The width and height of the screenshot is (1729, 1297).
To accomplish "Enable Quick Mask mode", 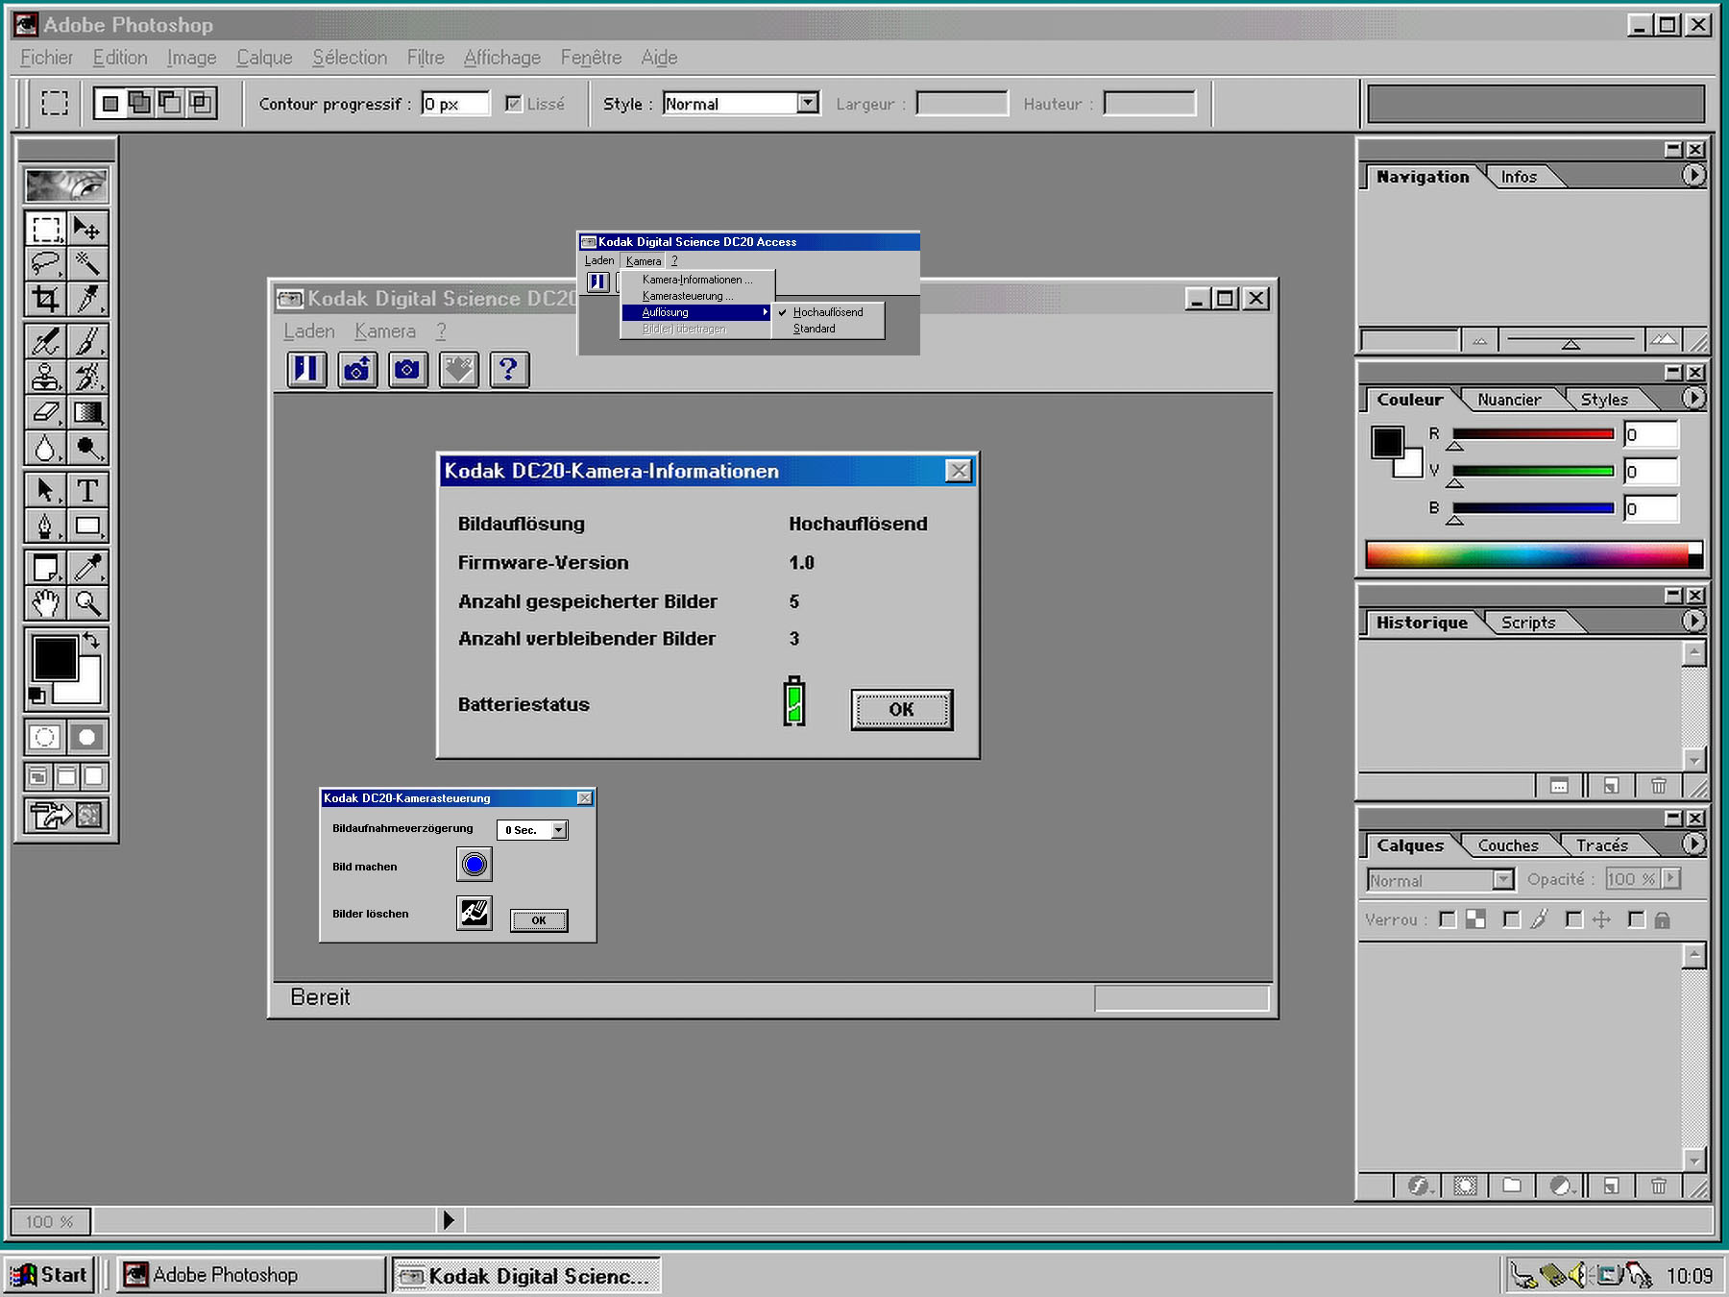I will tap(87, 737).
